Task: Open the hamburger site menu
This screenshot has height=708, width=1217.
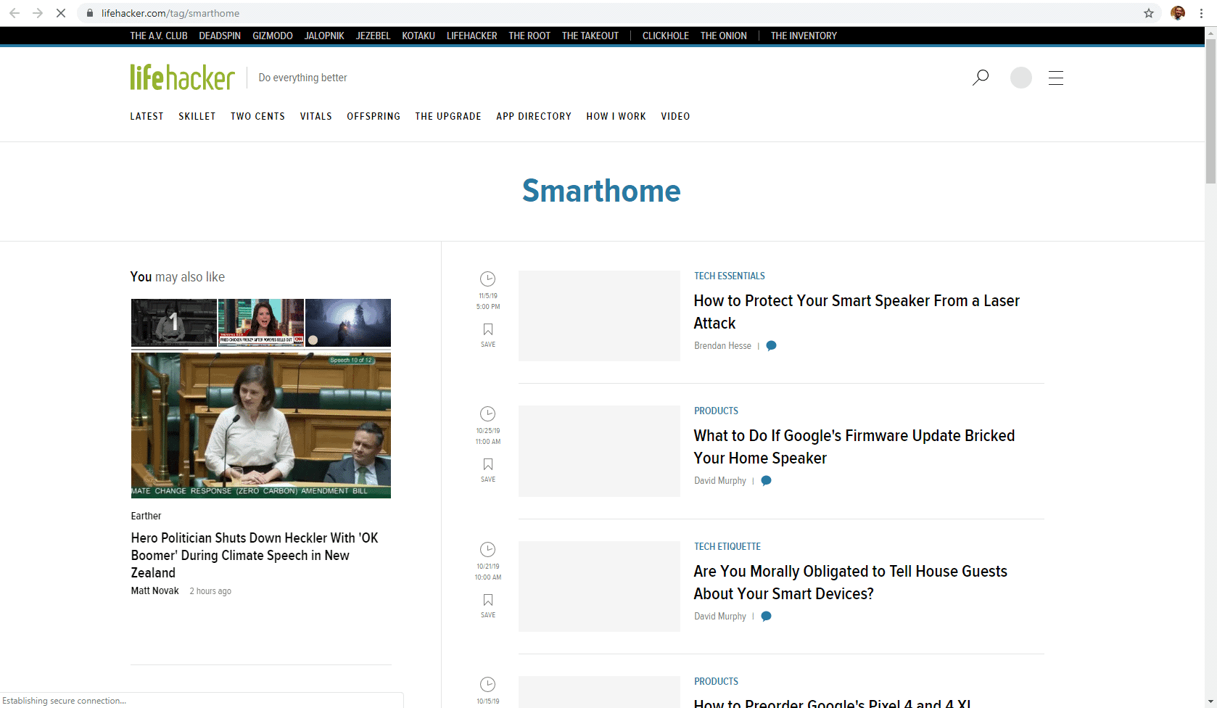Action: click(1056, 78)
